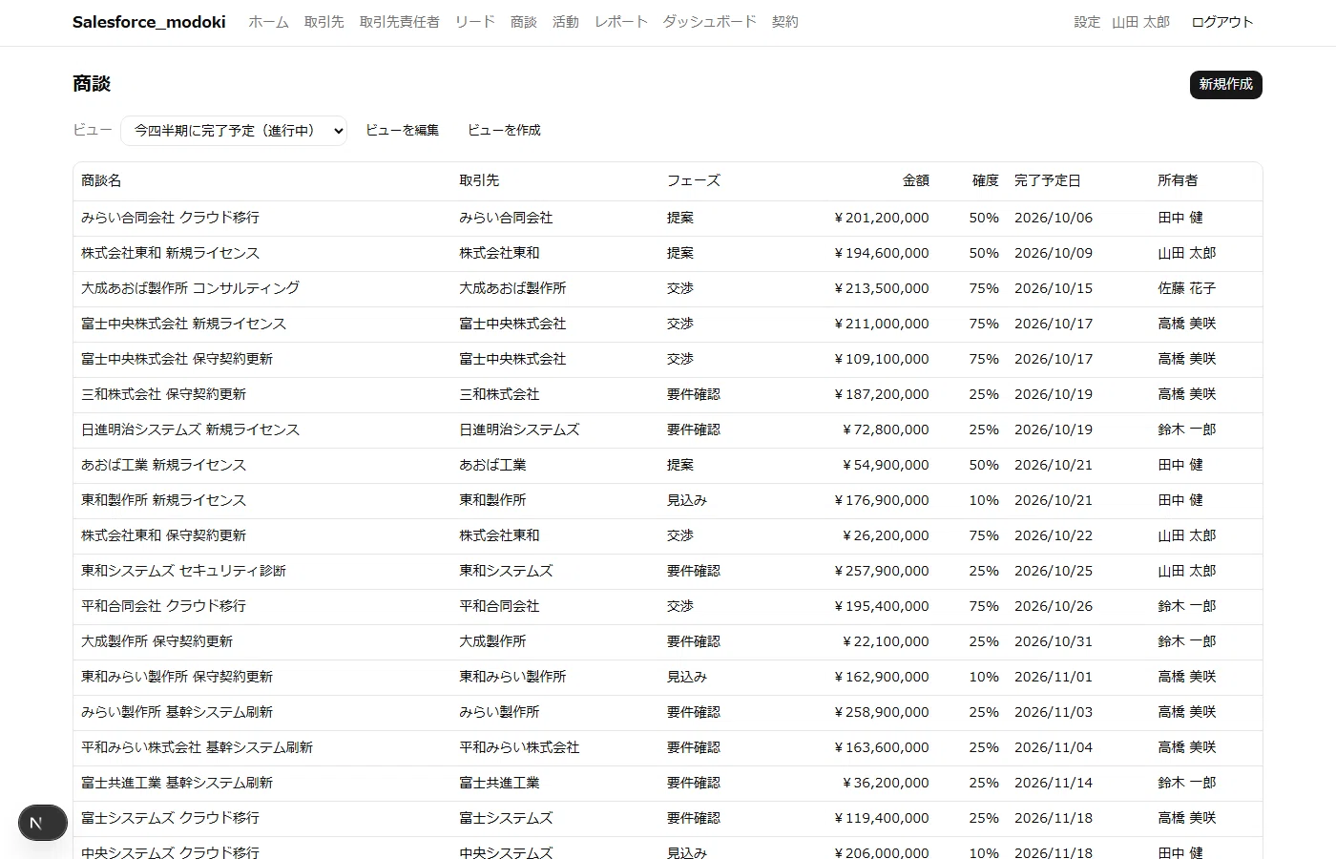Open 富士共進工業 基幹システム刷新 opportunity
The image size is (1336, 859).
tap(177, 783)
